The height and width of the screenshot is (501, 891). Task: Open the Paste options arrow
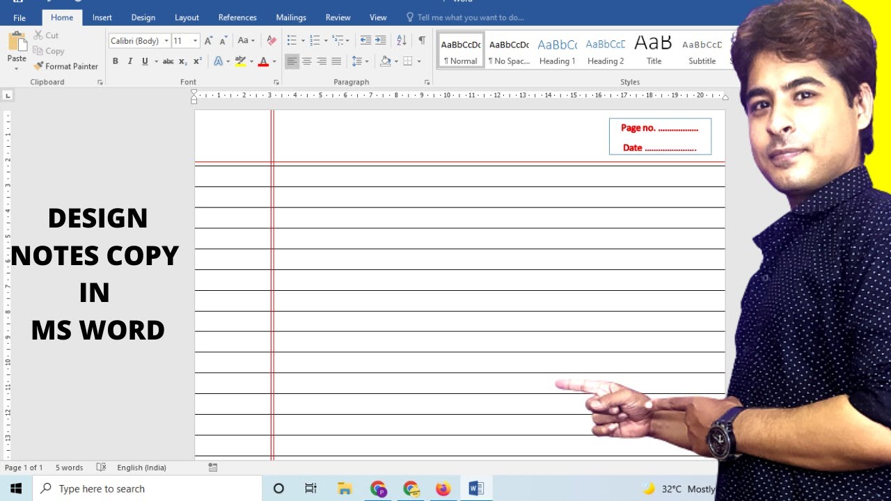(17, 68)
